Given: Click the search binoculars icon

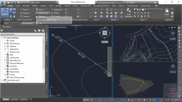Looking at the screenshot, I should click(x=124, y=3).
